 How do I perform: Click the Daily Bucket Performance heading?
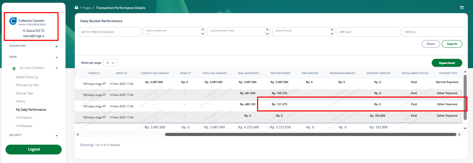(101, 21)
